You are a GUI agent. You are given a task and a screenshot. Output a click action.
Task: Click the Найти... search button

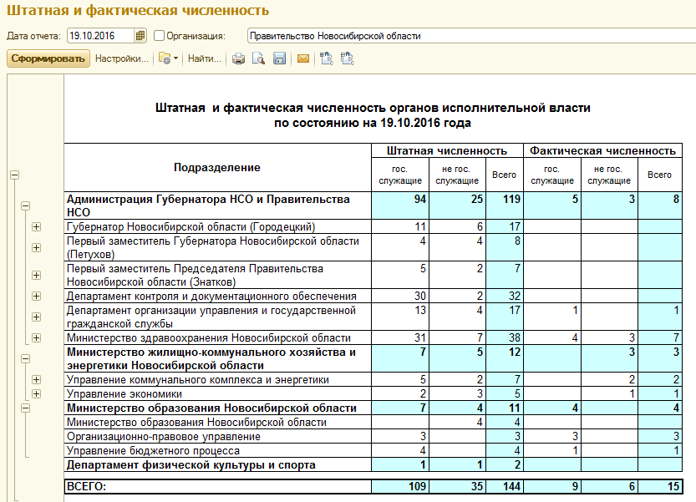tap(204, 58)
